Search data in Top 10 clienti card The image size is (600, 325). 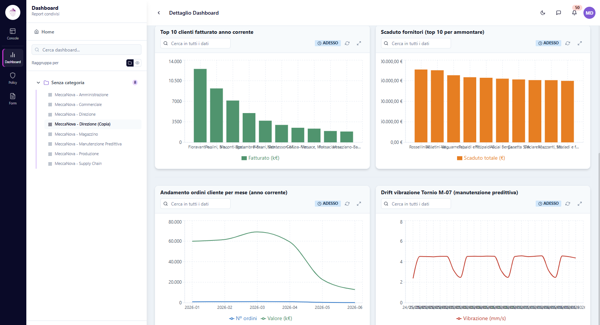pyautogui.click(x=195, y=43)
